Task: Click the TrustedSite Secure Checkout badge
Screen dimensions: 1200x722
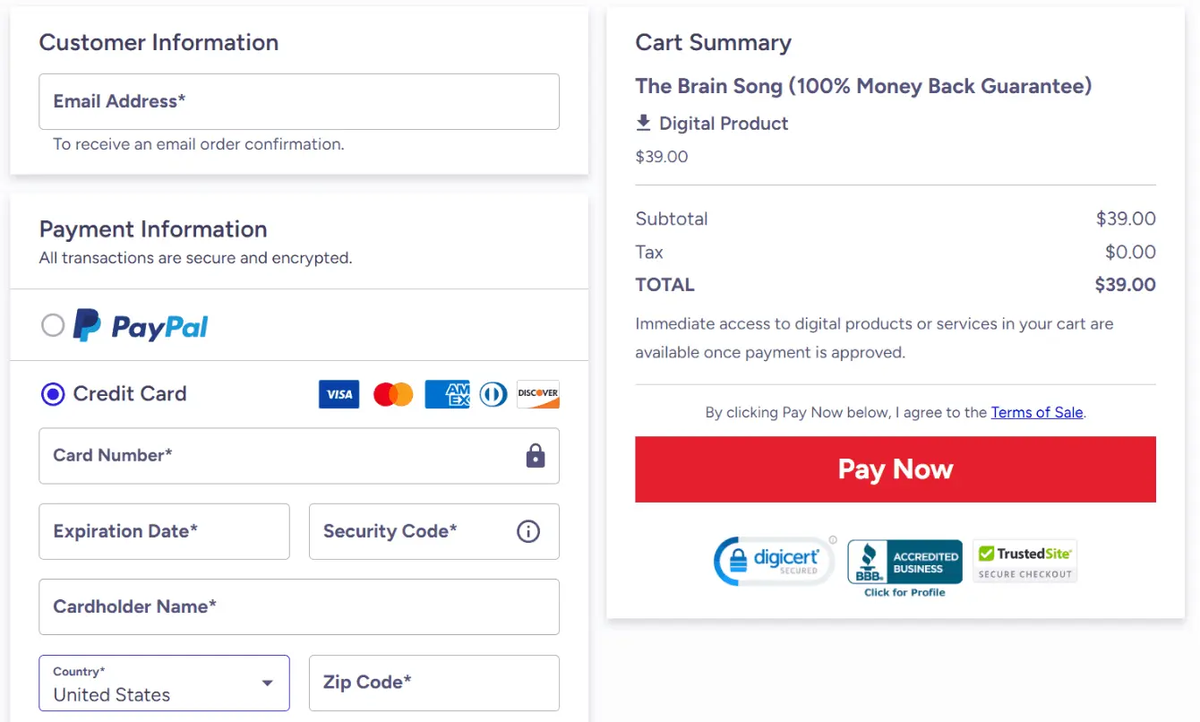Action: (1024, 561)
